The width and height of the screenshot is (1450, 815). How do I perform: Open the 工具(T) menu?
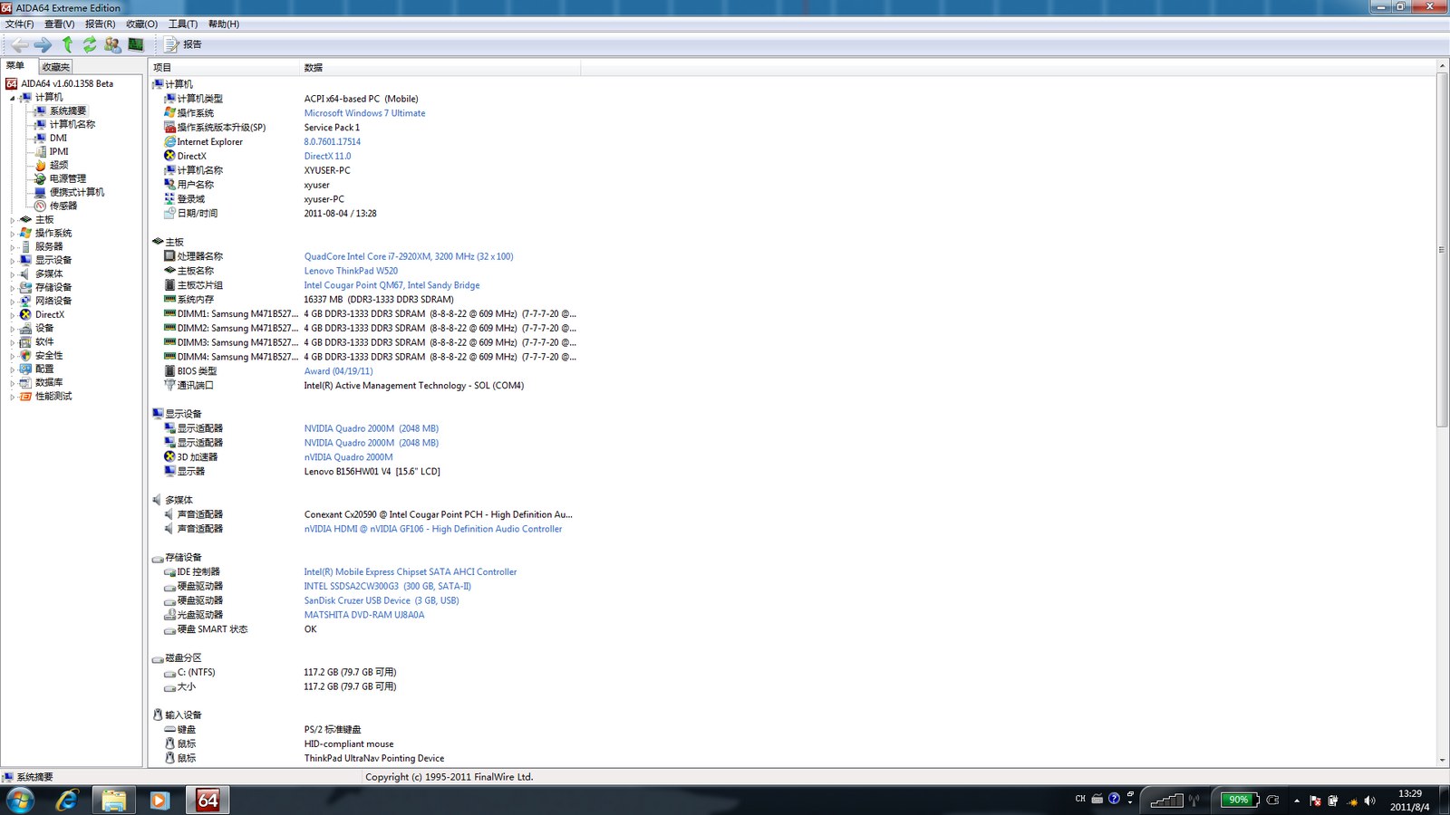(183, 24)
